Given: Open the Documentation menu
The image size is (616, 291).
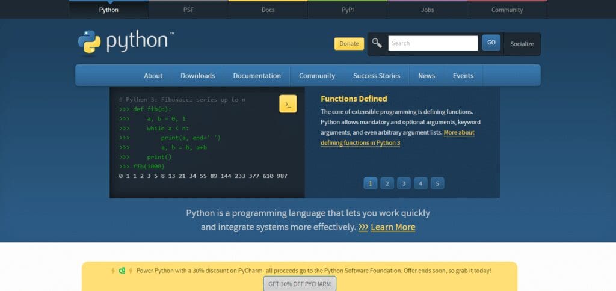Looking at the screenshot, I should click(x=257, y=76).
